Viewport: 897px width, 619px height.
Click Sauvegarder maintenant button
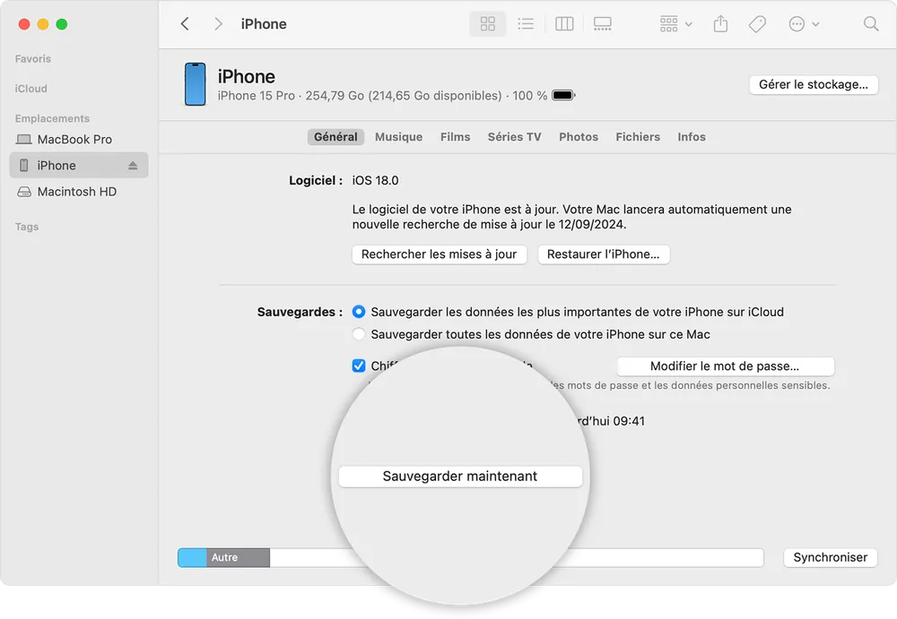coord(460,477)
